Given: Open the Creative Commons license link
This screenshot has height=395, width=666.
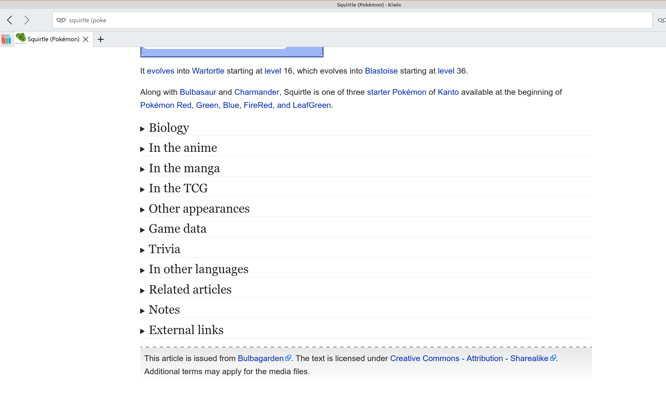Looking at the screenshot, I should tap(470, 358).
